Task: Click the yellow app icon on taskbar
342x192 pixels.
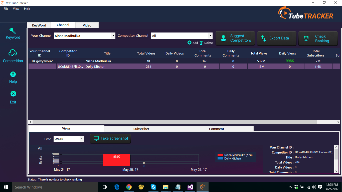Action: coord(141,187)
